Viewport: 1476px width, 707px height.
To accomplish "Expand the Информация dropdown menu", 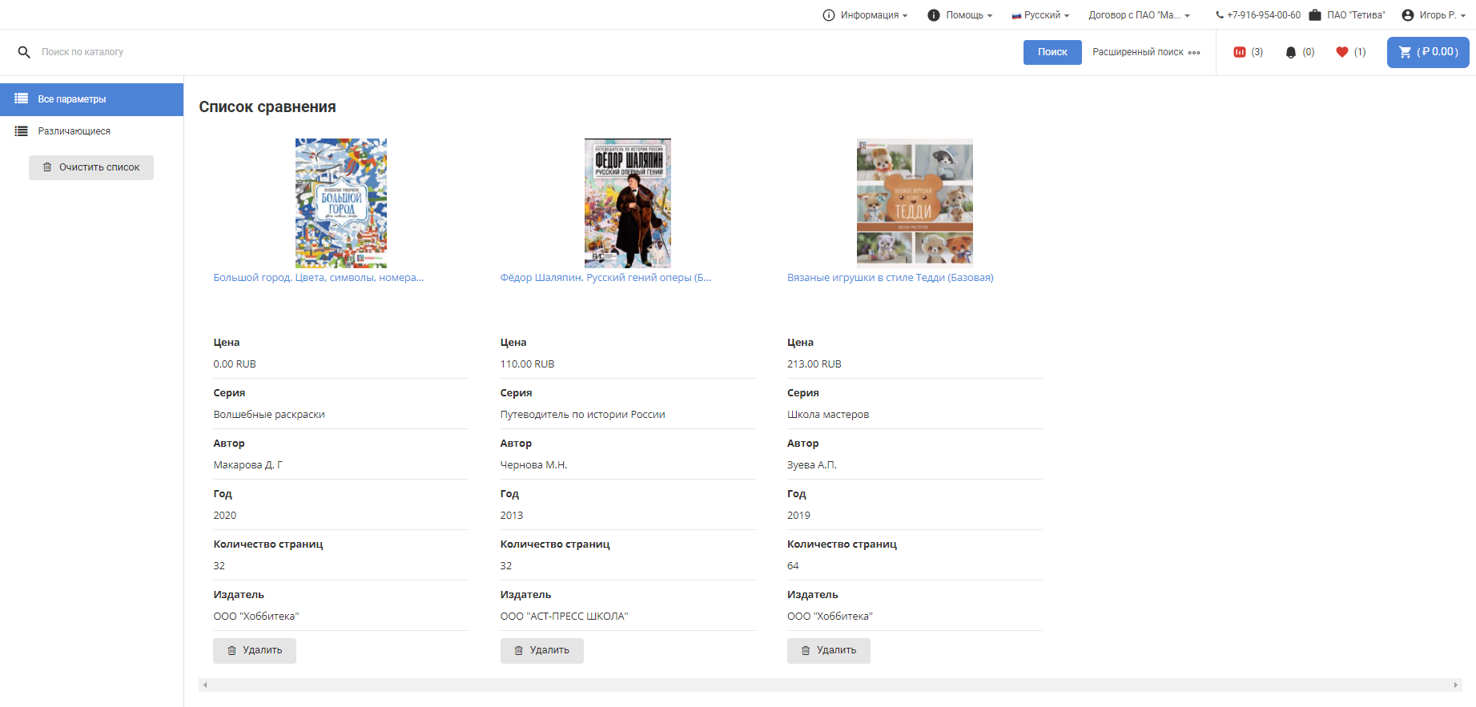I will pos(866,15).
